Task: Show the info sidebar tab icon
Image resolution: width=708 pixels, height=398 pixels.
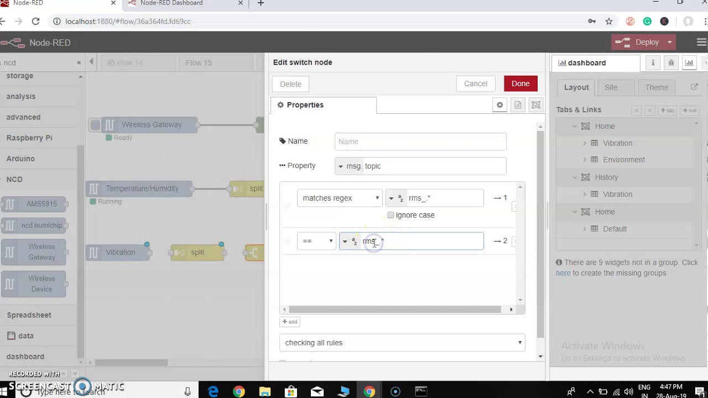Action: [653, 63]
